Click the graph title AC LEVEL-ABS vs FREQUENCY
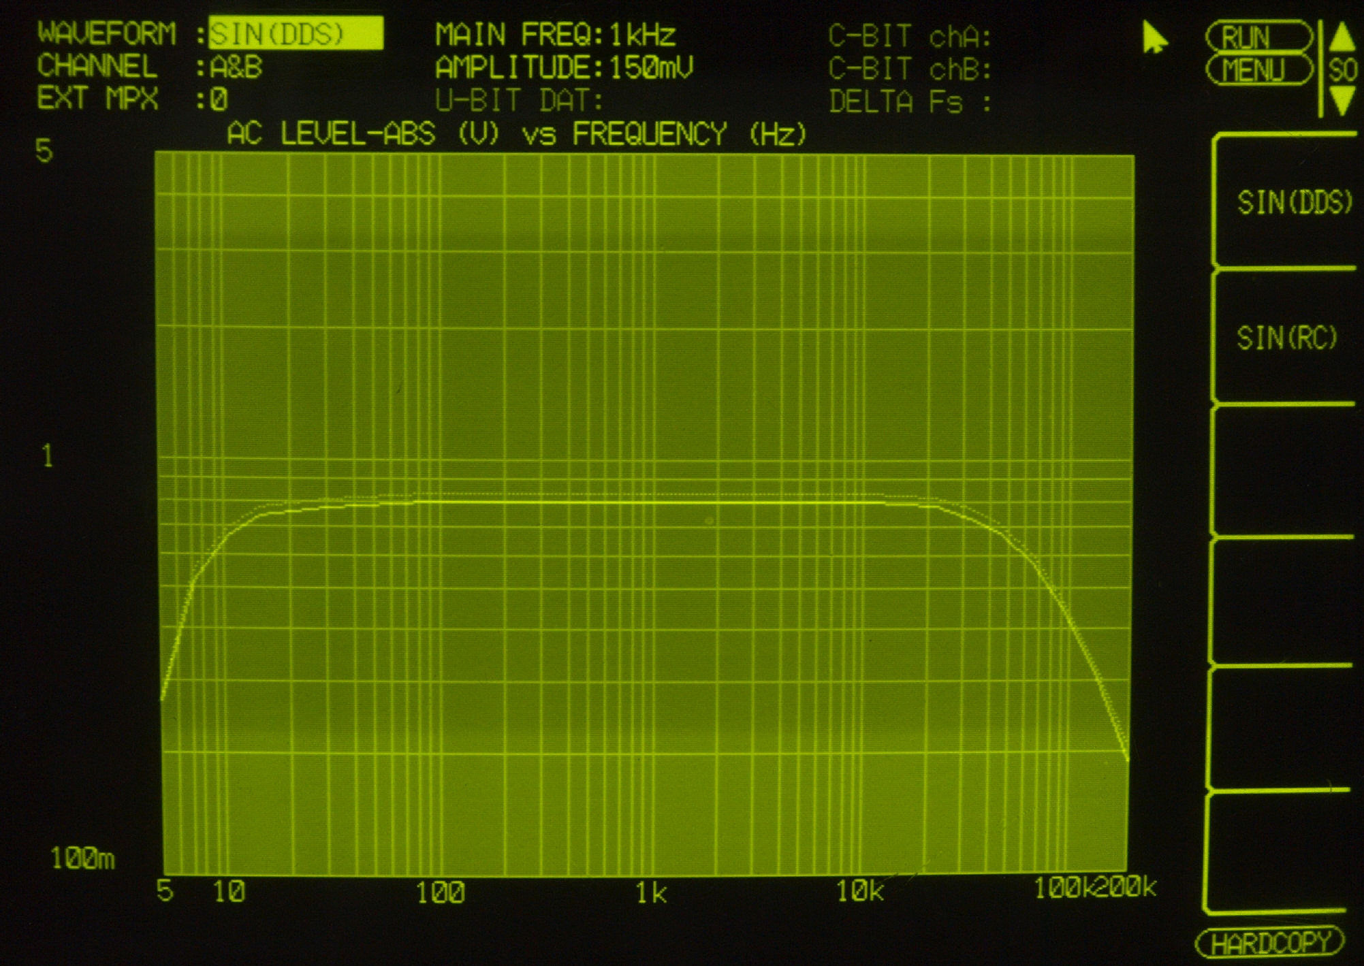Viewport: 1364px width, 966px height. pyautogui.click(x=516, y=134)
